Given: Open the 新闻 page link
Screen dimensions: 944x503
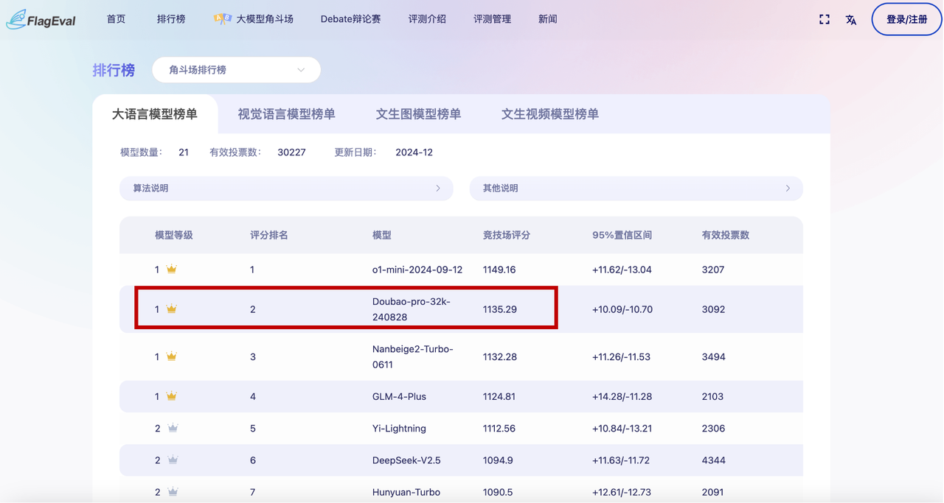Looking at the screenshot, I should pyautogui.click(x=547, y=19).
